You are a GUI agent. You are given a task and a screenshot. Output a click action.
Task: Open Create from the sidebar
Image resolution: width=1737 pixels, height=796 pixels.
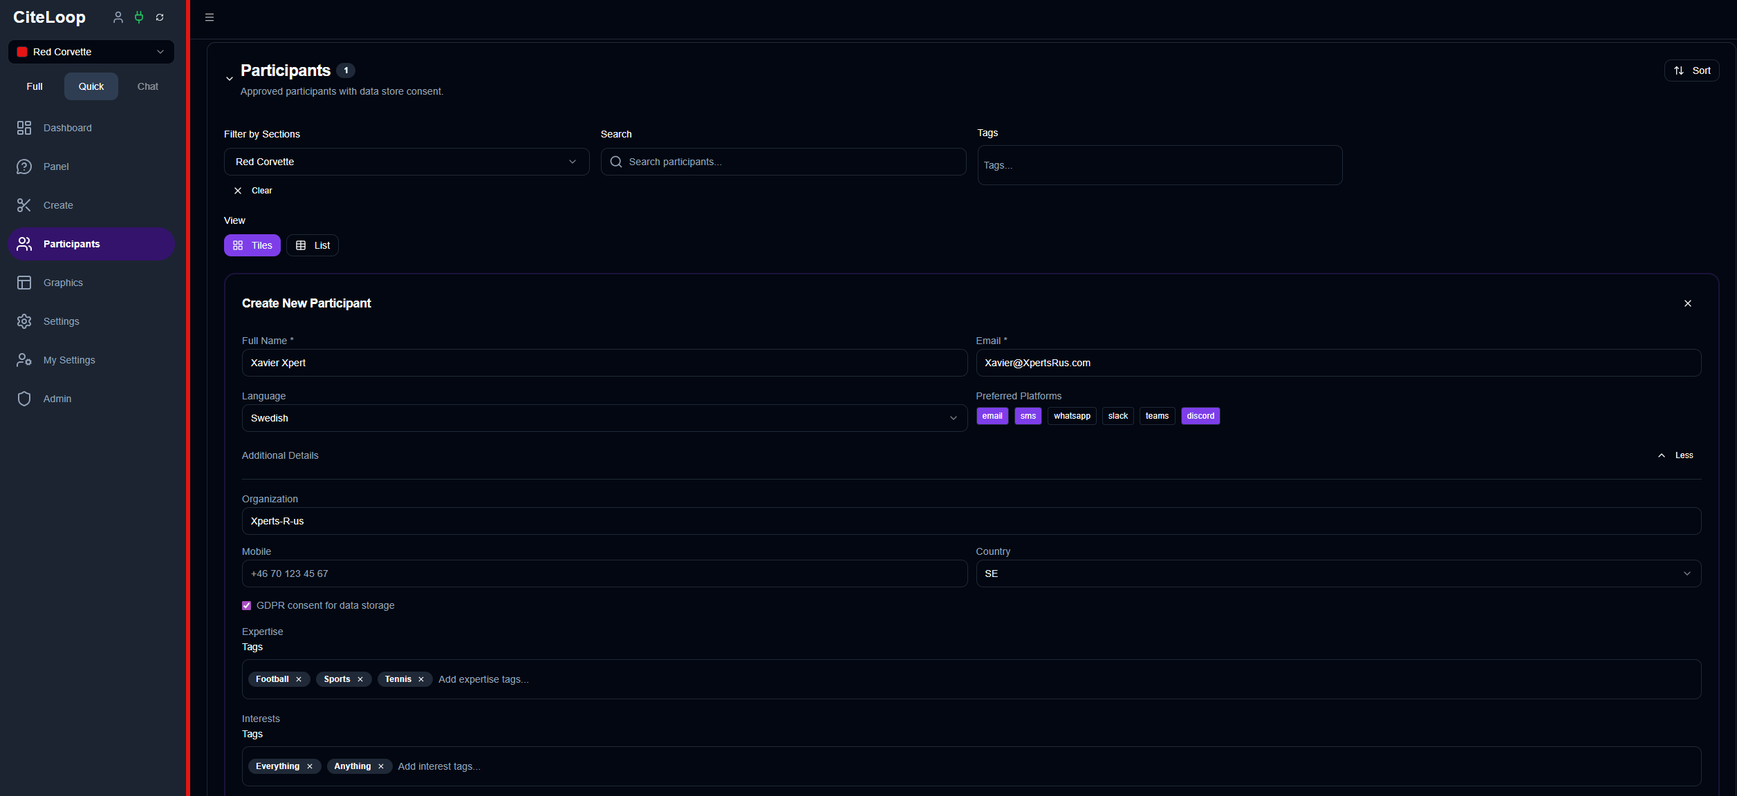click(91, 205)
